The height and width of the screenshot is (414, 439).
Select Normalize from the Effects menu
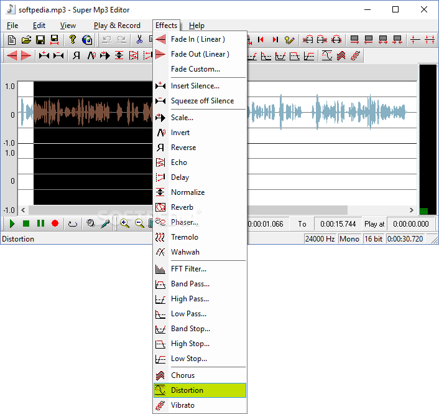coord(200,192)
